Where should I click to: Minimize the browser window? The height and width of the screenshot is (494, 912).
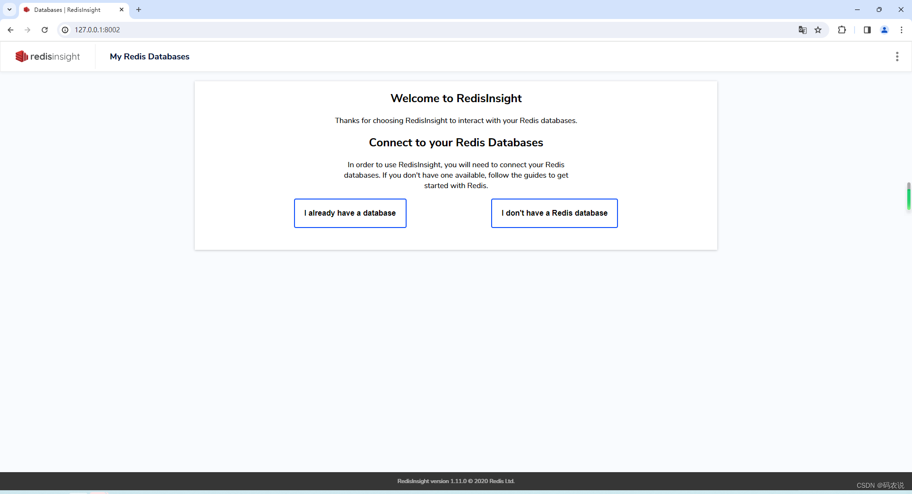[x=857, y=9]
